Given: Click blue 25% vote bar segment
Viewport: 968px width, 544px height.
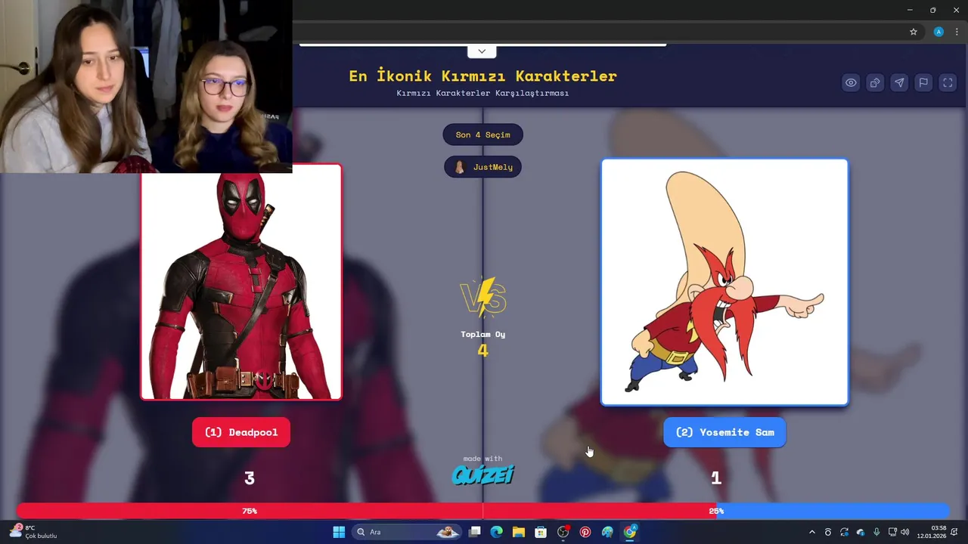Looking at the screenshot, I should (x=832, y=511).
